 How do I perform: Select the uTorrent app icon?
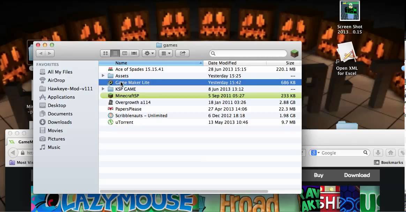tap(111, 122)
